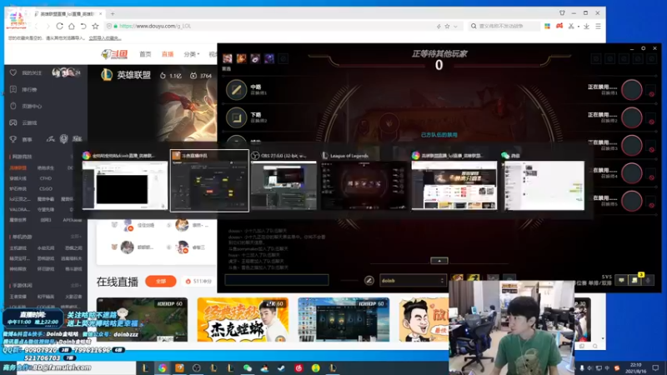
Task: Click enemy summoner 2 ban circle
Action: pos(632,117)
